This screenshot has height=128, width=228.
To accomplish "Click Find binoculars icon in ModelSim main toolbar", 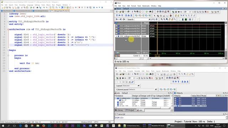I will pyautogui.click(x=150, y=74).
